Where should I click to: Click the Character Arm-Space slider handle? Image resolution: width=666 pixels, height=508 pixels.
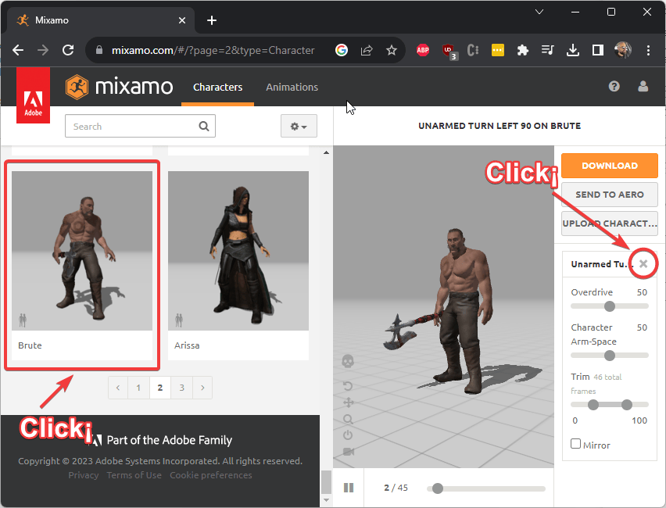(x=610, y=356)
